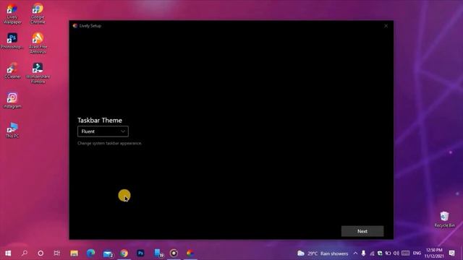Screen dimensions: 463x260
Task: Open Task View on the taskbar
Action: [x=57, y=253]
